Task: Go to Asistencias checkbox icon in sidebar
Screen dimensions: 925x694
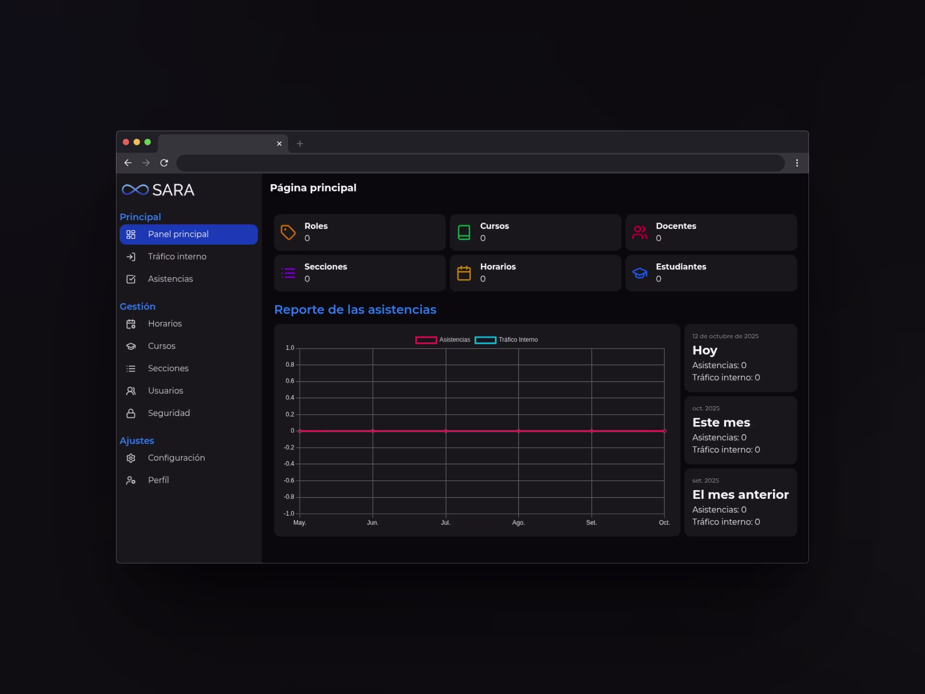Action: [x=131, y=280]
